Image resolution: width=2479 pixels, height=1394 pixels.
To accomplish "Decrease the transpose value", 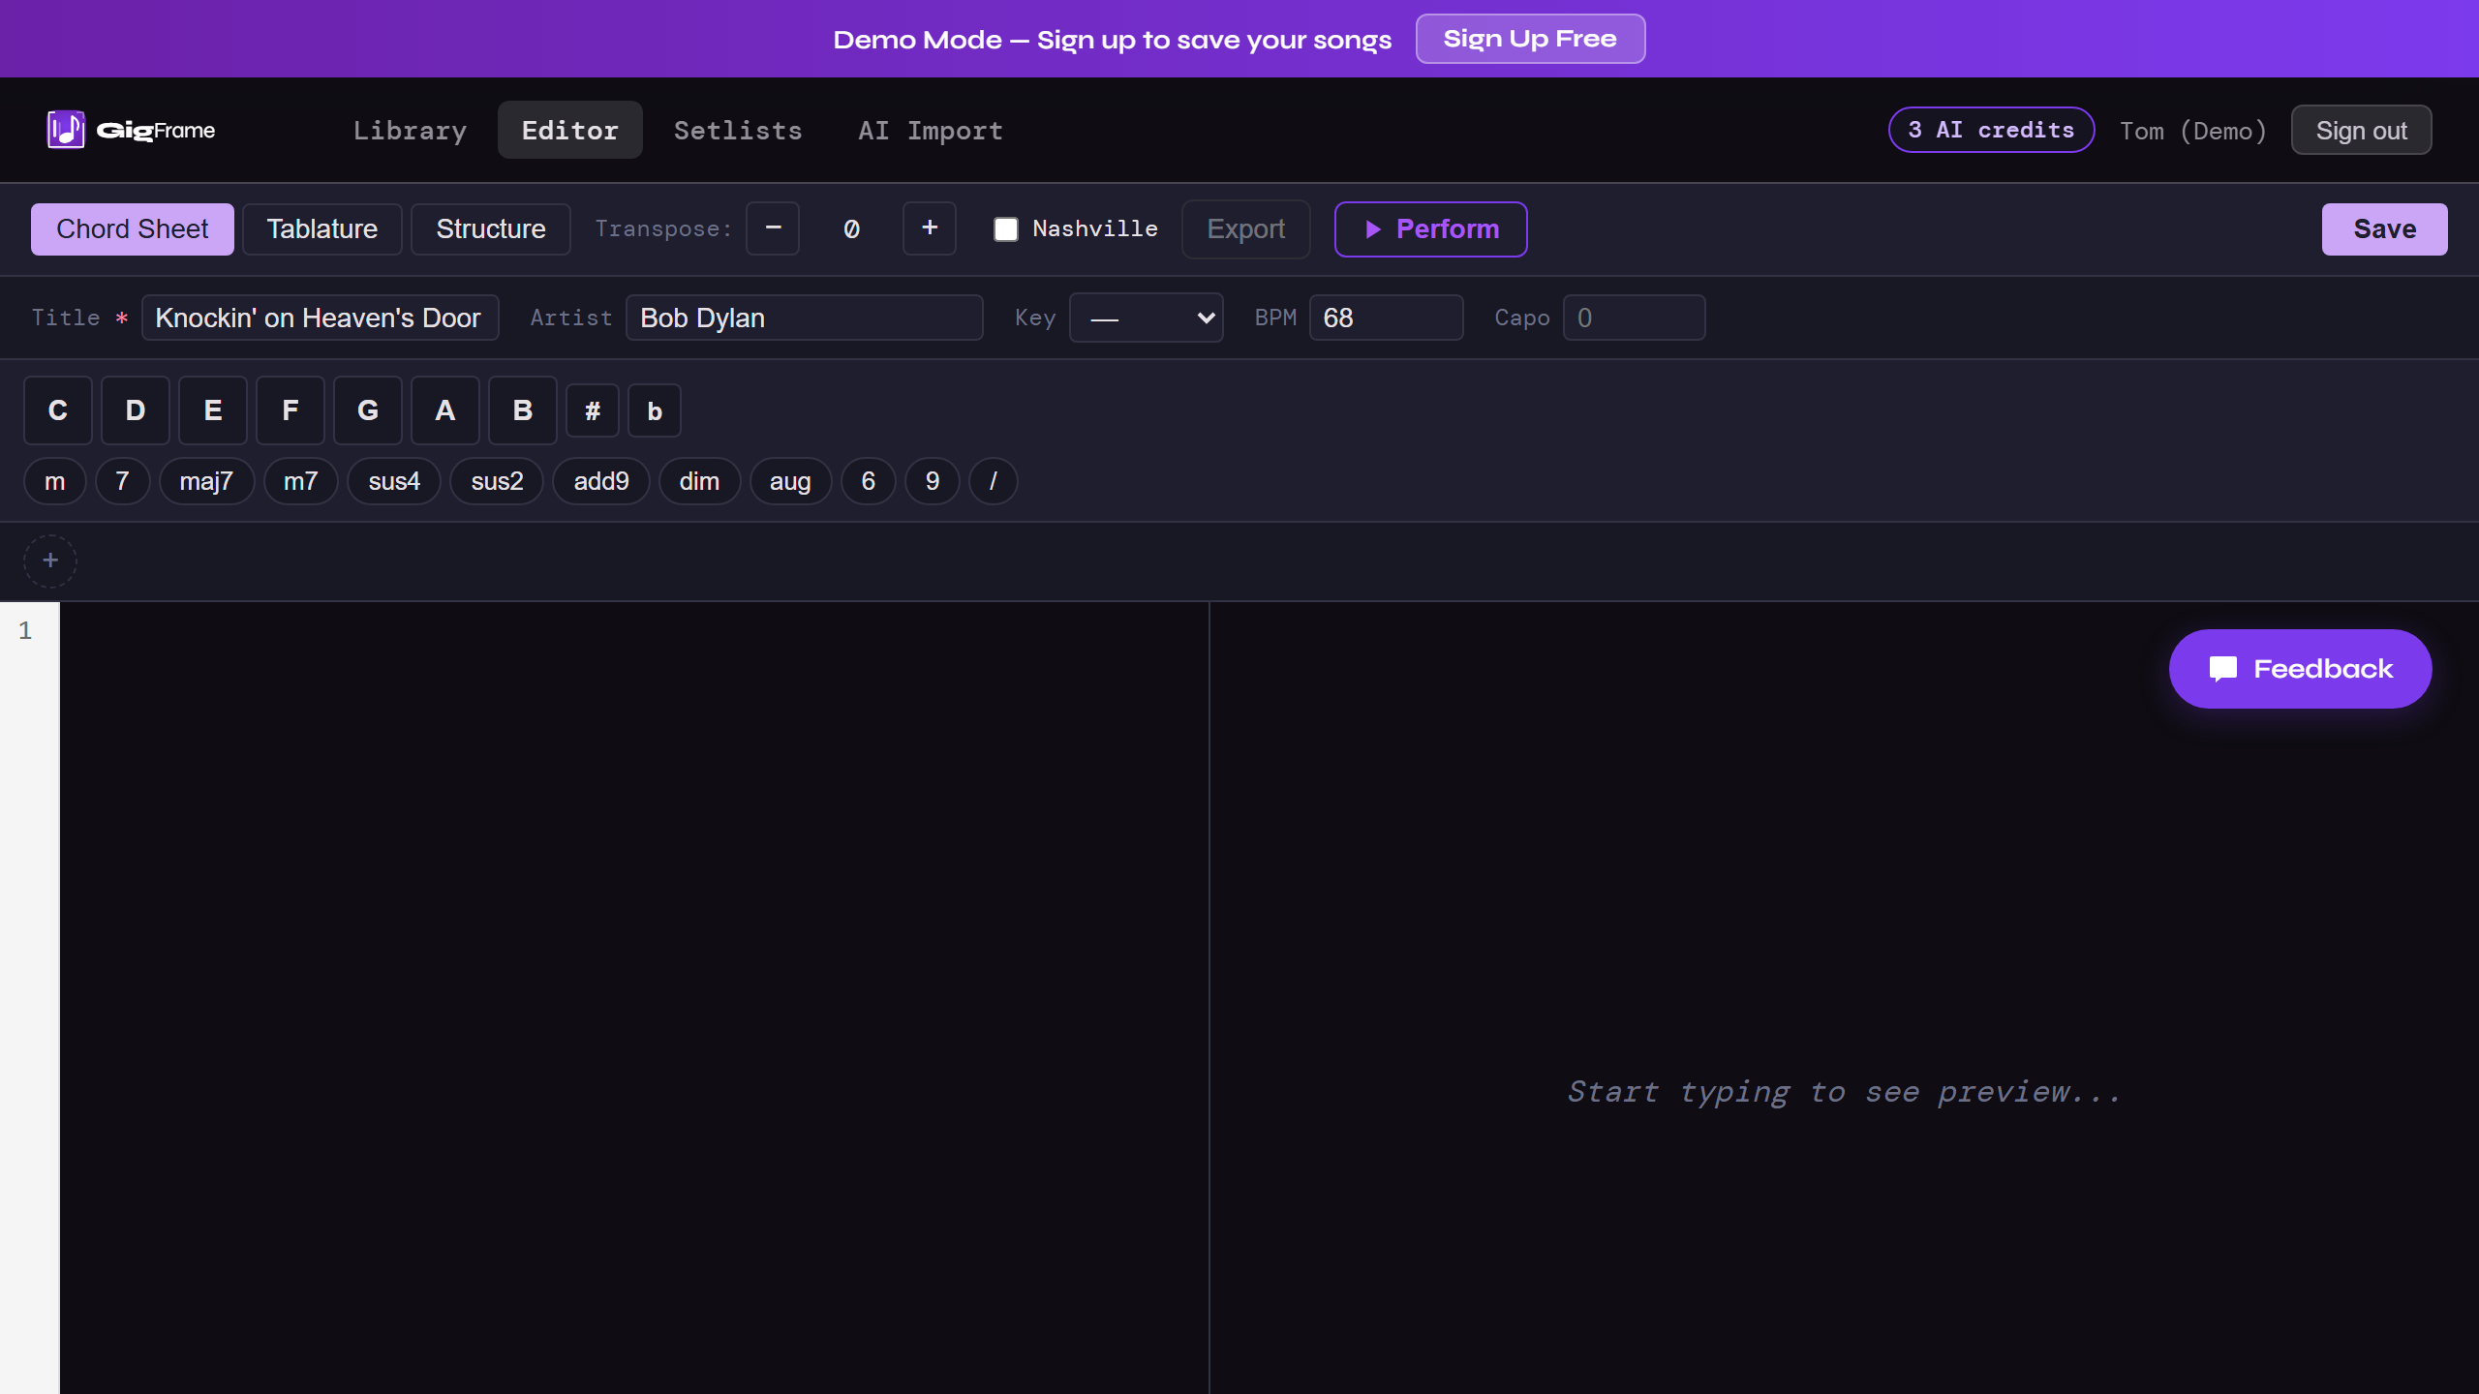I will tap(772, 228).
